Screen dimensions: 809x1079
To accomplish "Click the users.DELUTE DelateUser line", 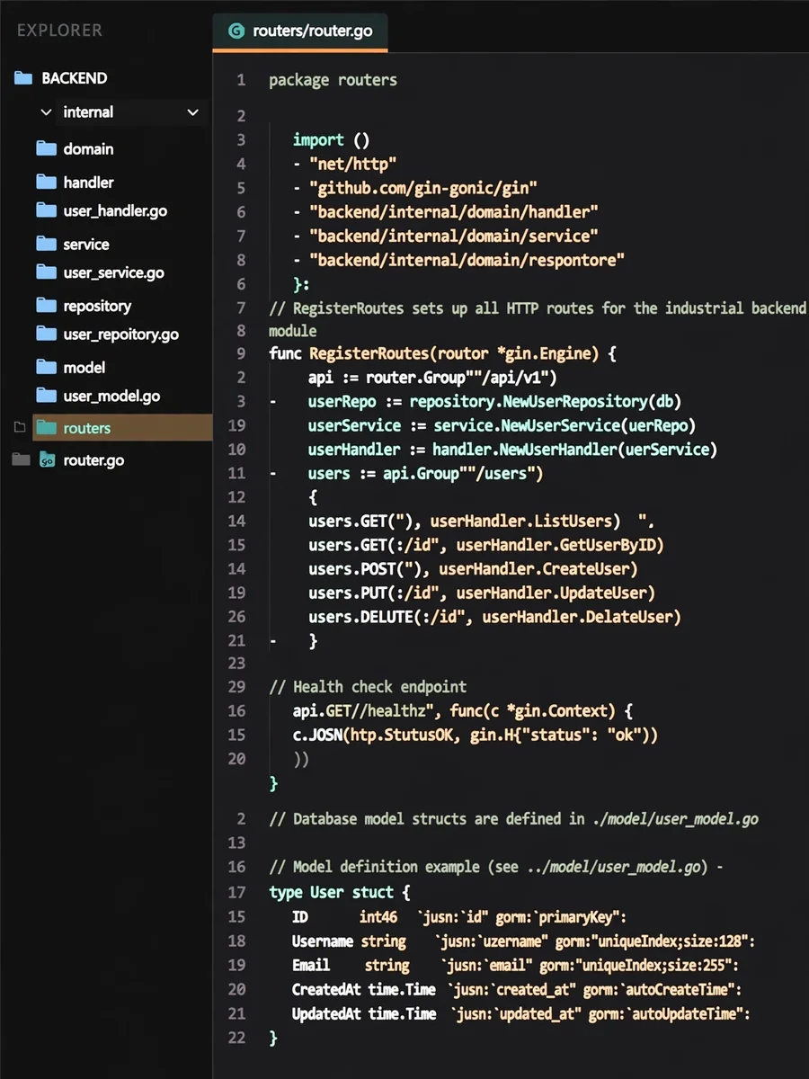I will (494, 617).
